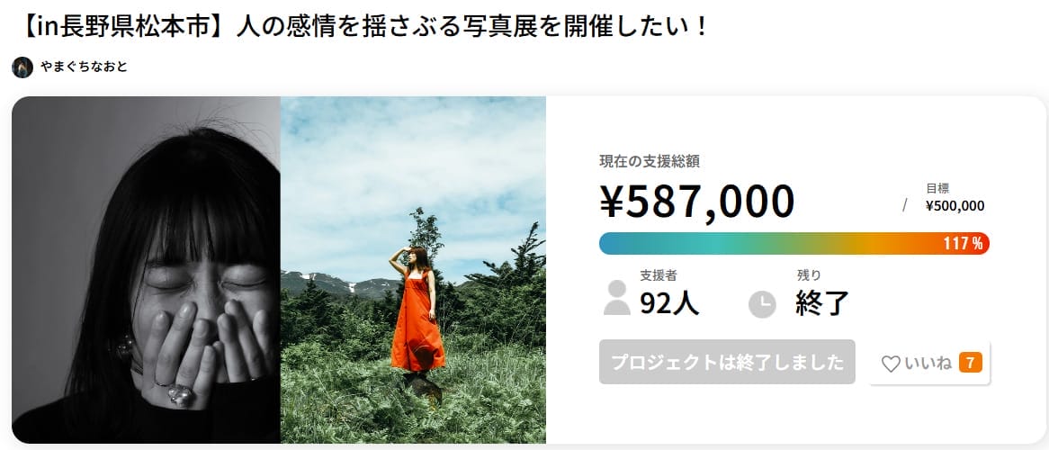Click the supporter person icon
The height and width of the screenshot is (450, 1049).
616,297
